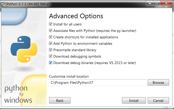Minimize the Python Setup window

[x=150, y=3]
